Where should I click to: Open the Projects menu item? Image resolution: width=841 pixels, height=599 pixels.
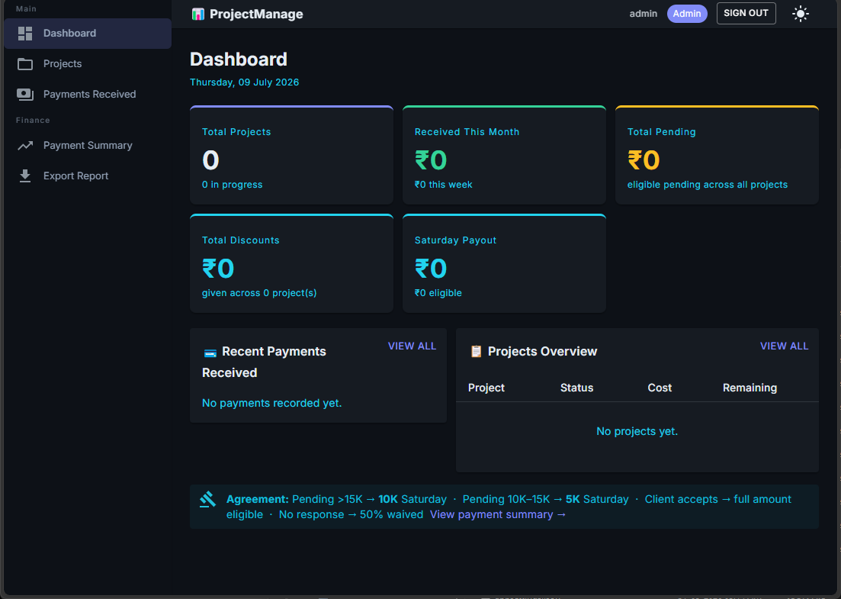click(x=88, y=64)
